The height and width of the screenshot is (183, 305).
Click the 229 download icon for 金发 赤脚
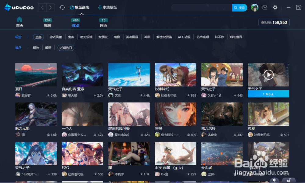(x=188, y=174)
